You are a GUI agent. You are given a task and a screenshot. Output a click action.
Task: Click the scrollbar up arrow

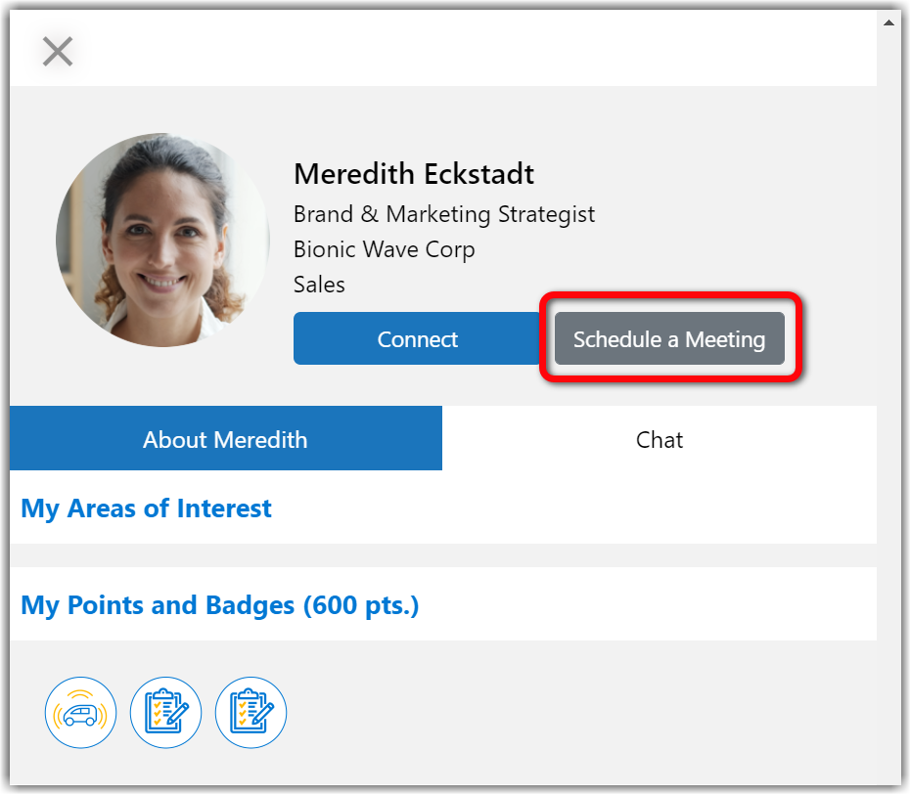[x=888, y=23]
